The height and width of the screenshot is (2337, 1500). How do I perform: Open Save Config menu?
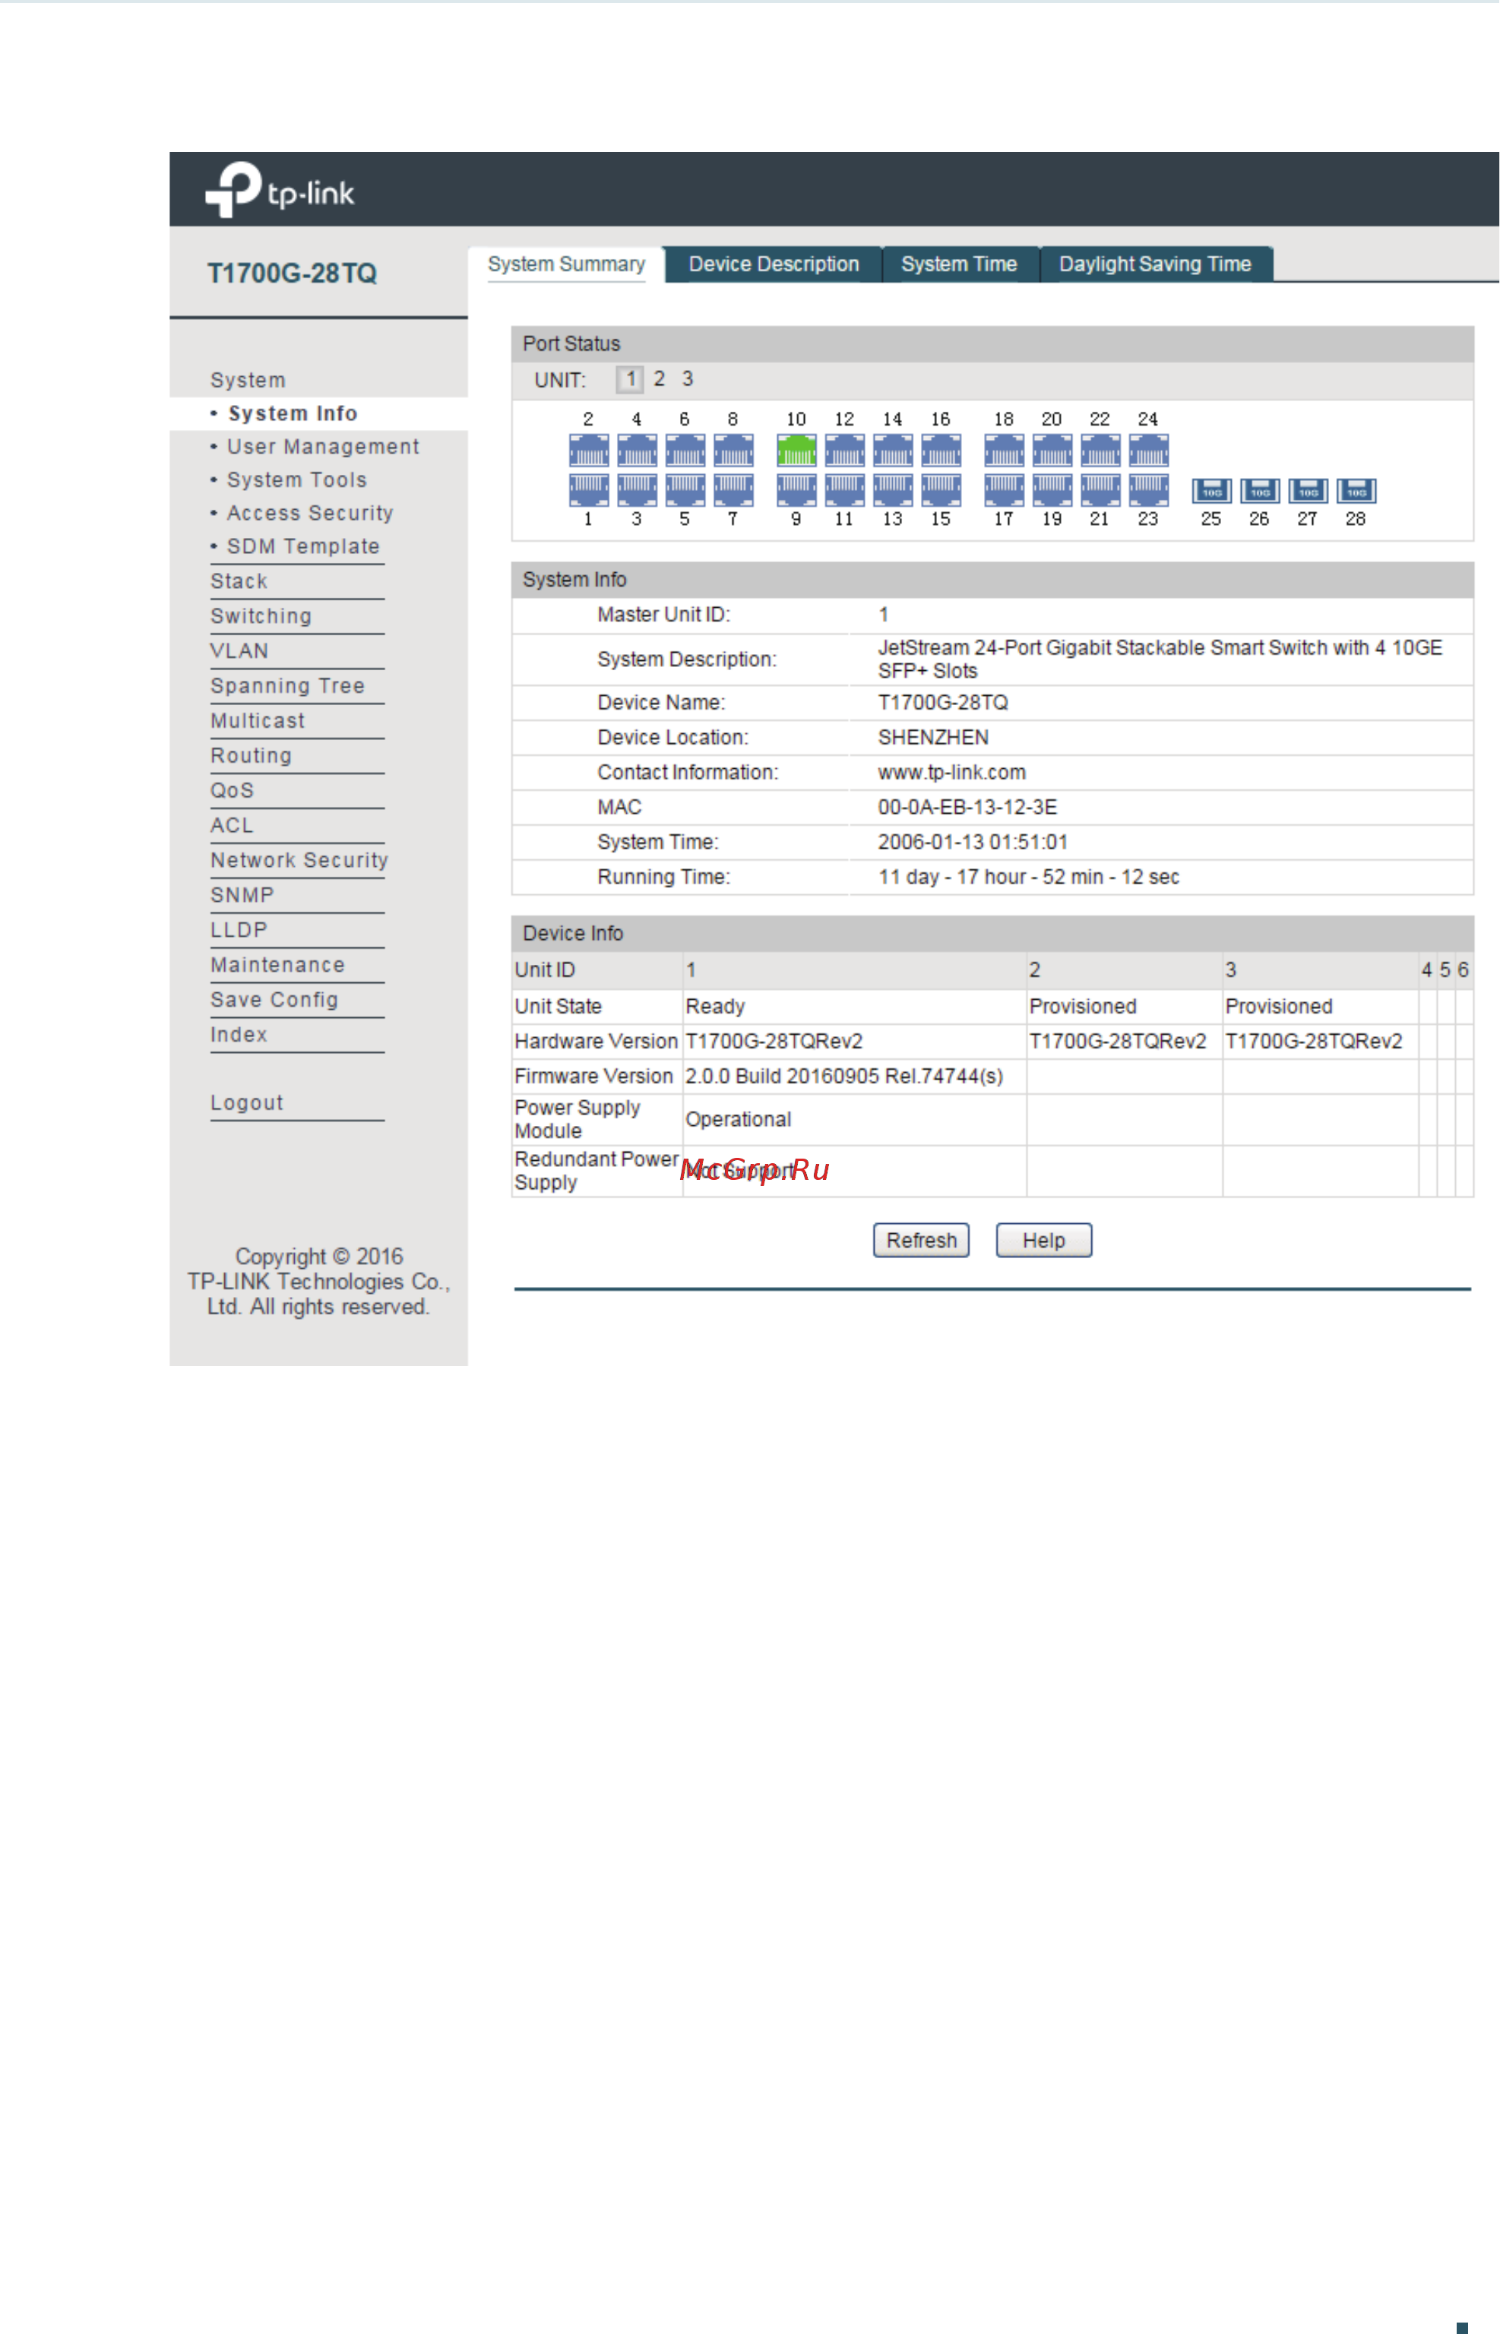tap(274, 1000)
